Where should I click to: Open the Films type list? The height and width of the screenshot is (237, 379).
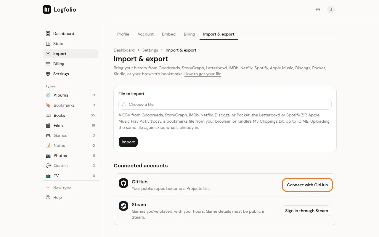[x=70, y=125]
